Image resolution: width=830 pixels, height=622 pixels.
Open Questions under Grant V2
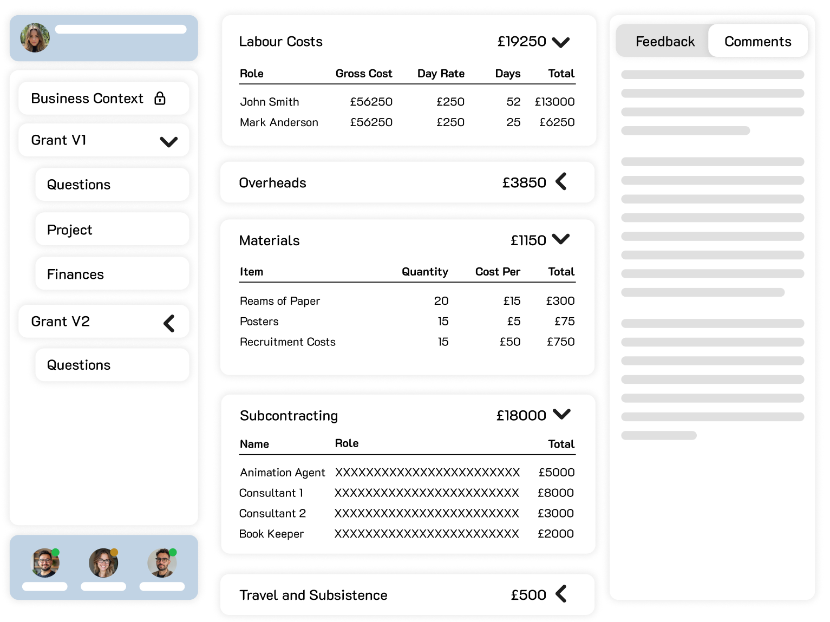click(x=112, y=365)
